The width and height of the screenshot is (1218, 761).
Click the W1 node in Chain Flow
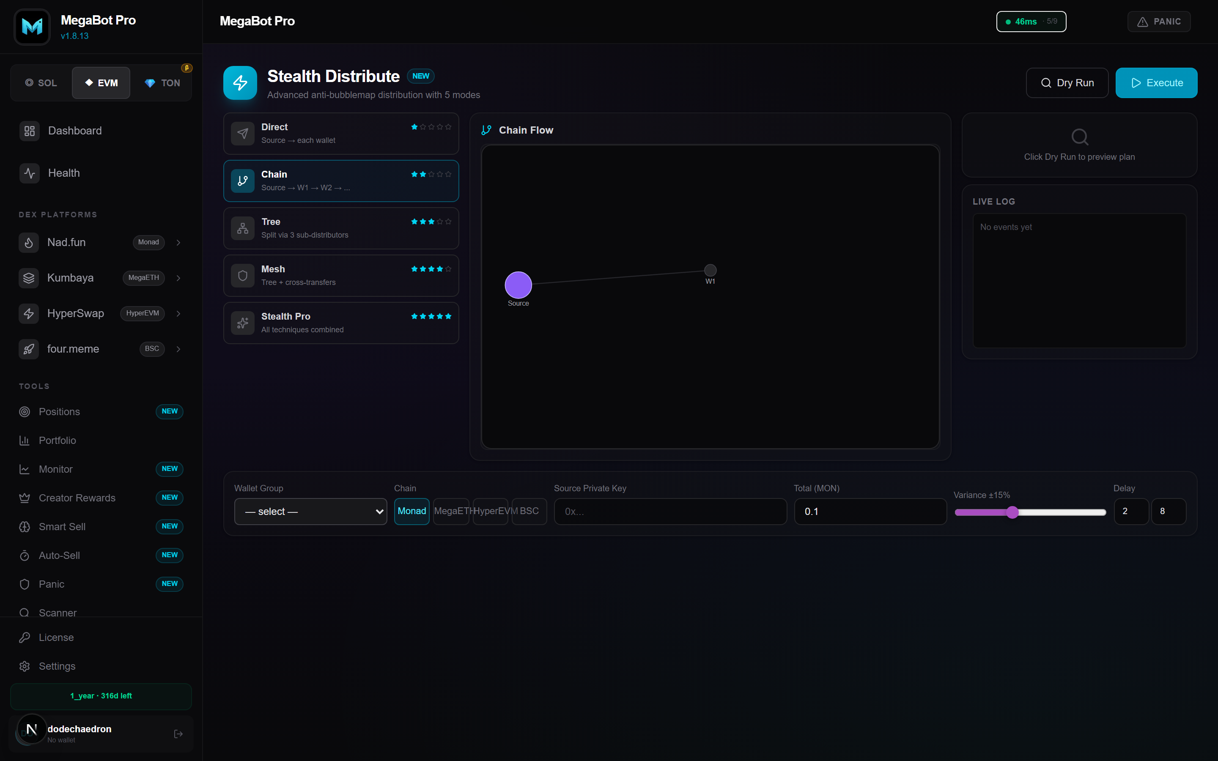click(x=710, y=270)
